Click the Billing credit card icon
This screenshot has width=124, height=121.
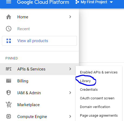click(9, 81)
